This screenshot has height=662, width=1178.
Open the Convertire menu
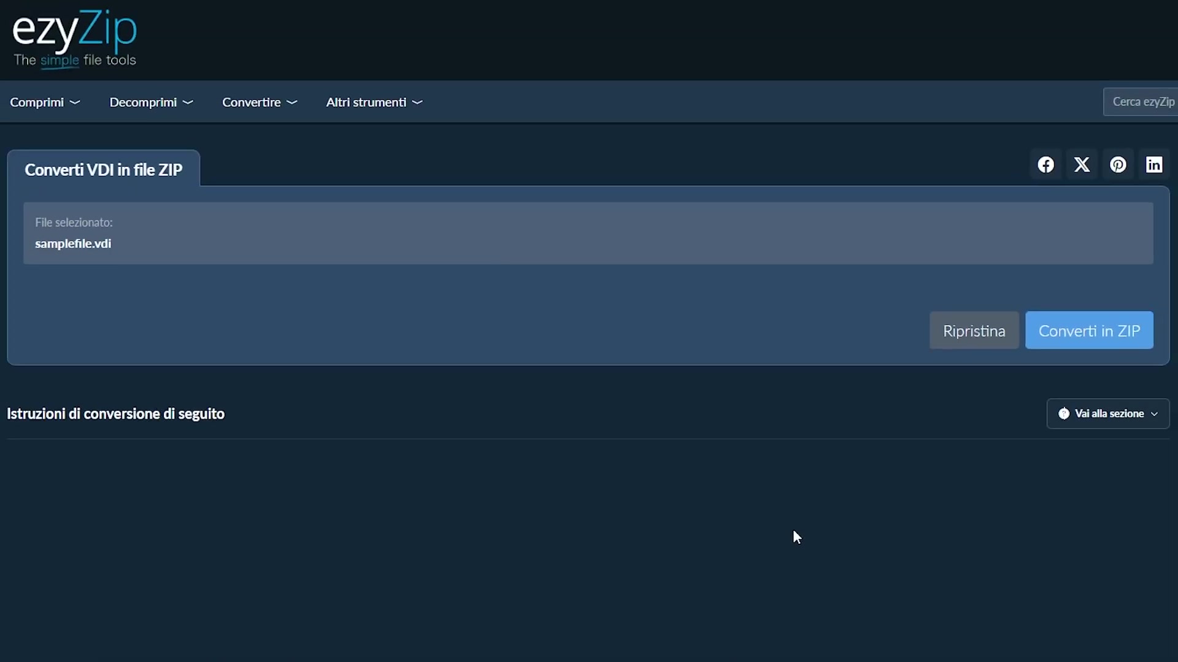(x=260, y=102)
